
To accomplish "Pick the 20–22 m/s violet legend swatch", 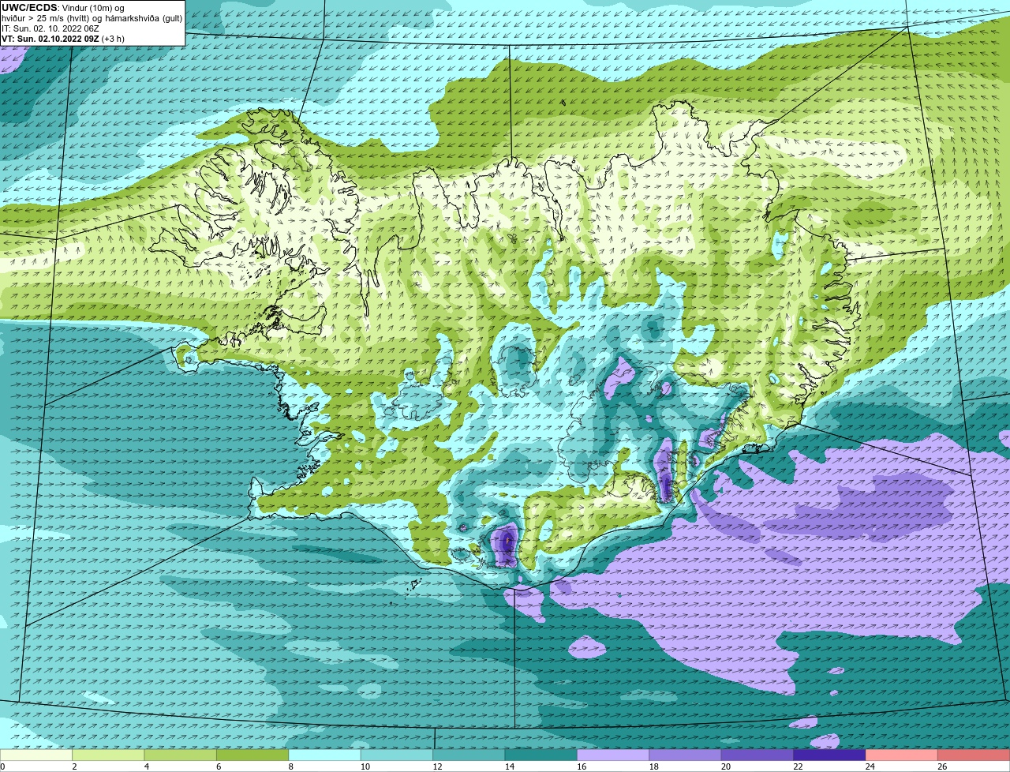I will 757,755.
